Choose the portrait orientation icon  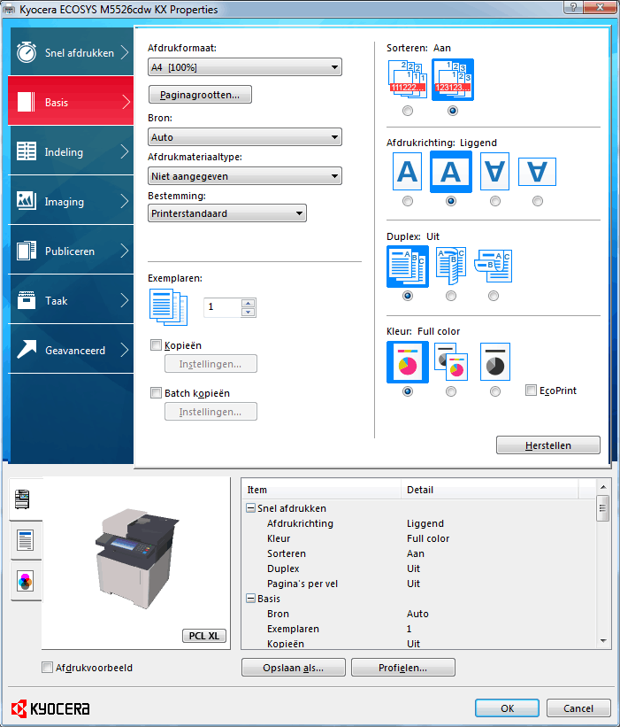pos(407,172)
